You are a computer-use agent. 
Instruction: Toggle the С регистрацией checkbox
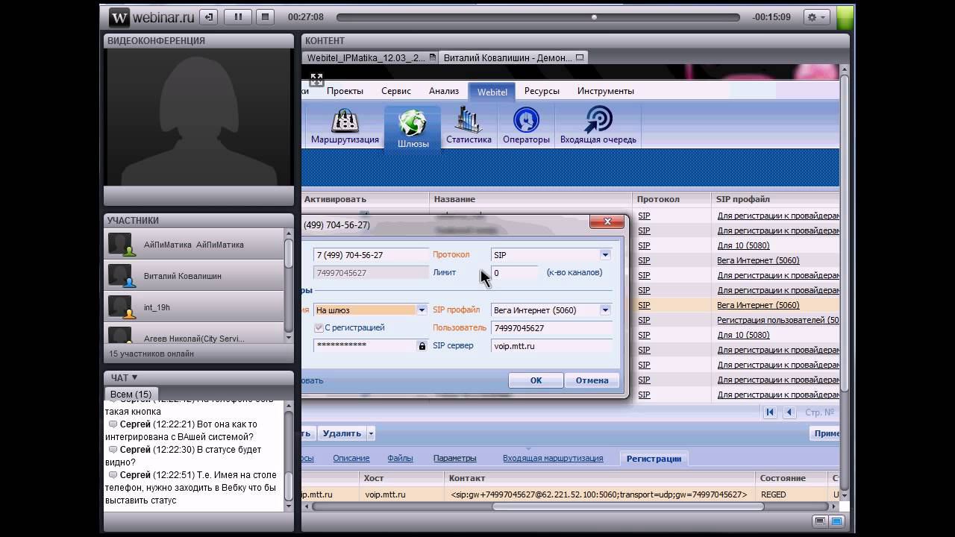coord(319,327)
